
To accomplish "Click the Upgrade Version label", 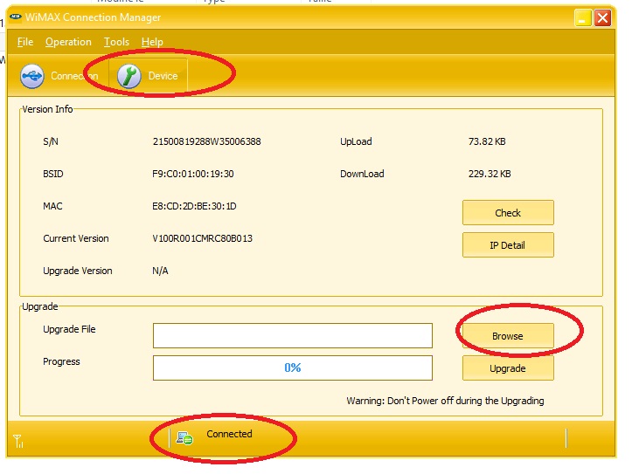I will 78,271.
